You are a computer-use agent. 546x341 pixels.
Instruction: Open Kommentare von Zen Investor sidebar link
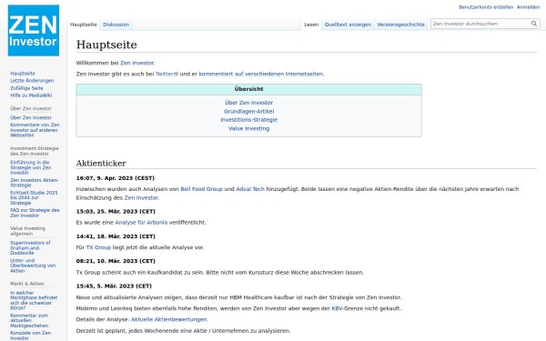[35, 130]
